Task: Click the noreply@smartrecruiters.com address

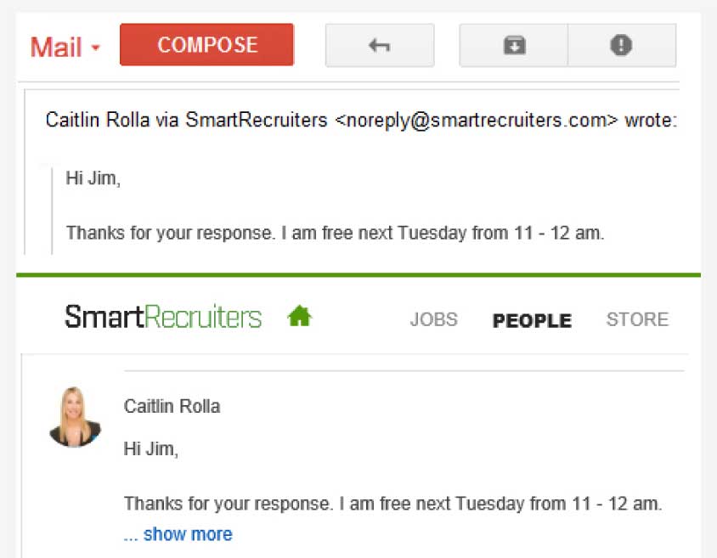Action: pyautogui.click(x=476, y=121)
